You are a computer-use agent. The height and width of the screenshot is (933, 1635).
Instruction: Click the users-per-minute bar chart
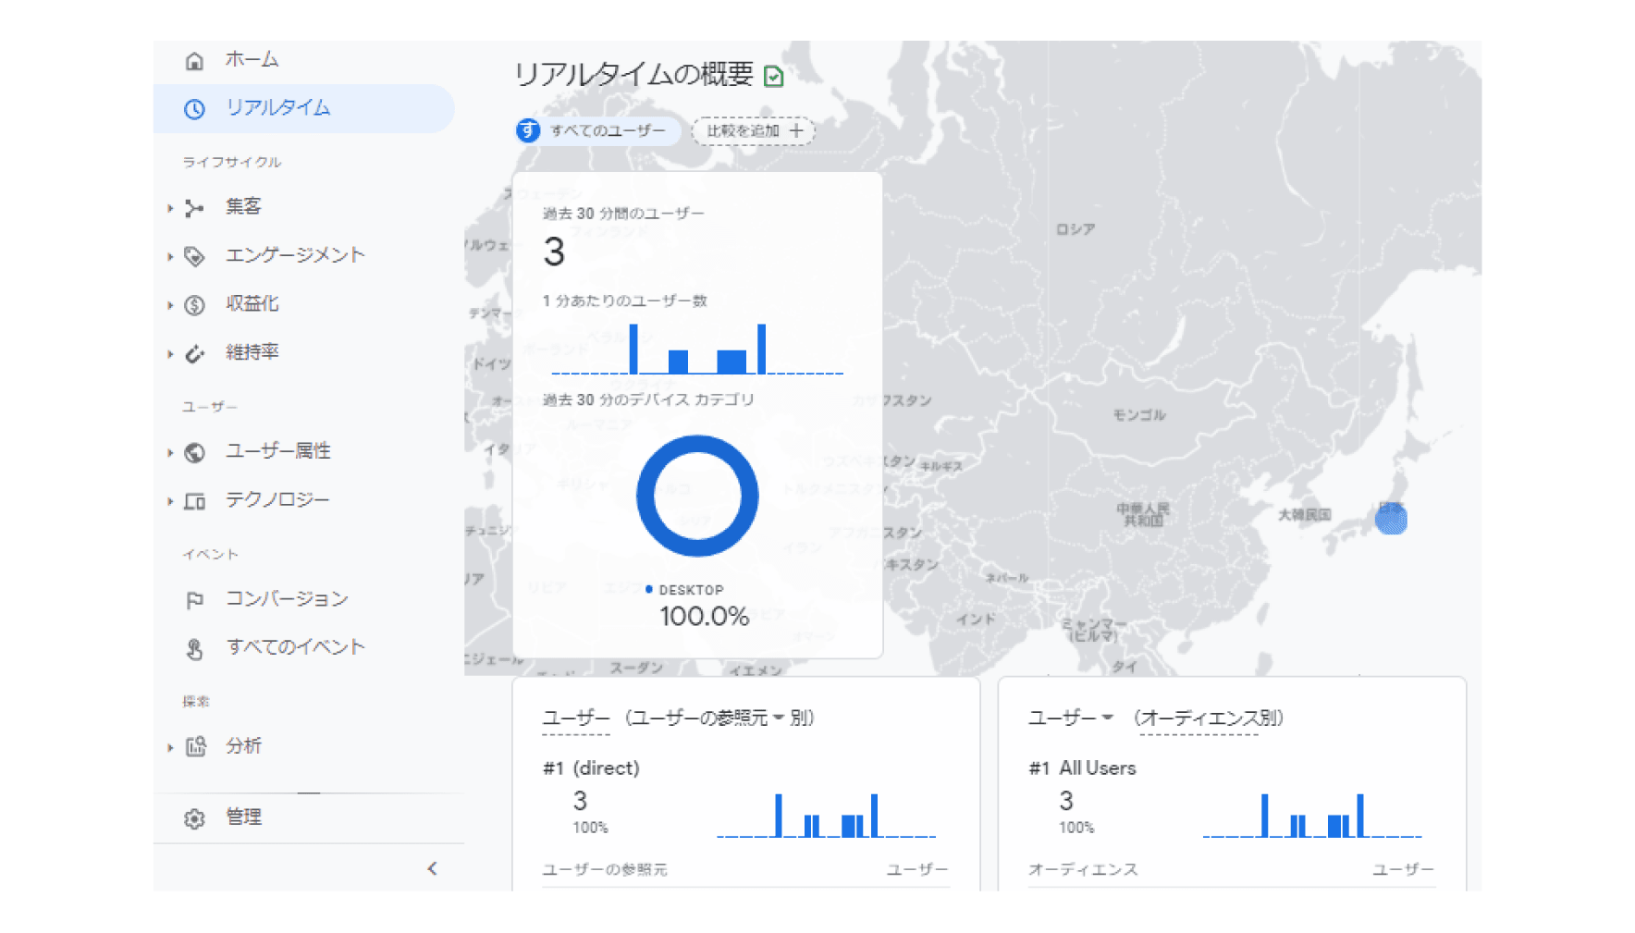[697, 349]
